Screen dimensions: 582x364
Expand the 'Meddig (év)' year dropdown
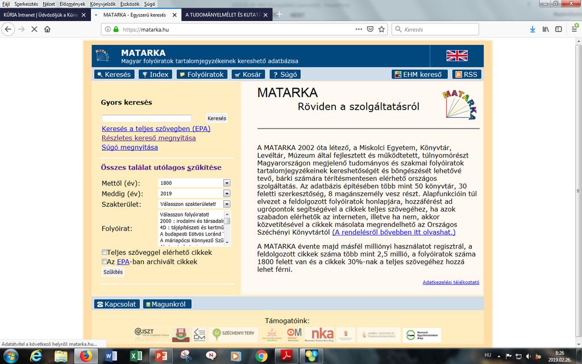coord(226,193)
